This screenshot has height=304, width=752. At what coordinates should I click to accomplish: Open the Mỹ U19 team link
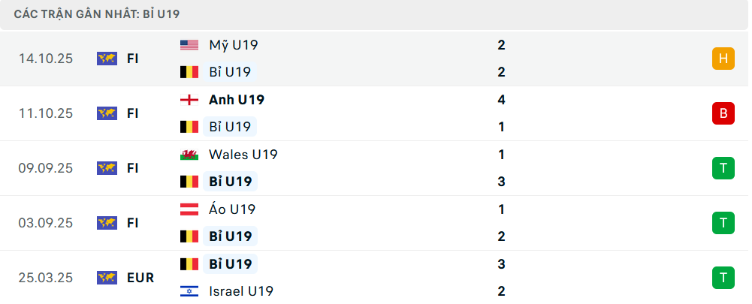(233, 45)
